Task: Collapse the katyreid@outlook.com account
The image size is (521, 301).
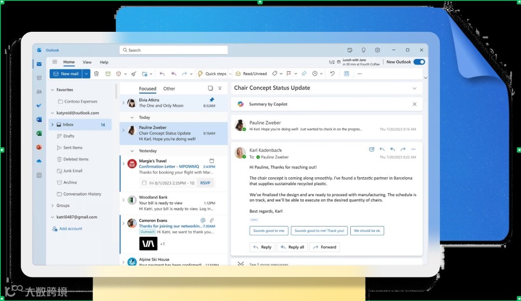Action: [x=53, y=113]
